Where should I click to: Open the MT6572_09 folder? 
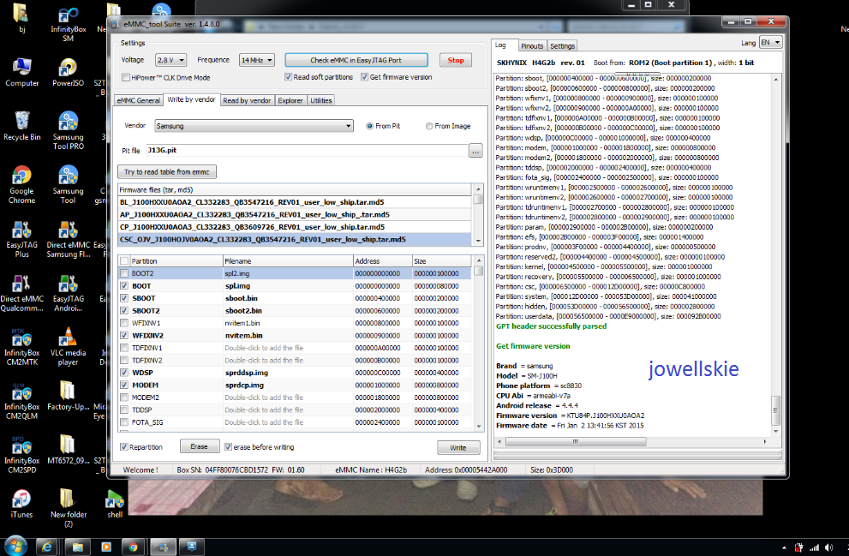point(69,450)
